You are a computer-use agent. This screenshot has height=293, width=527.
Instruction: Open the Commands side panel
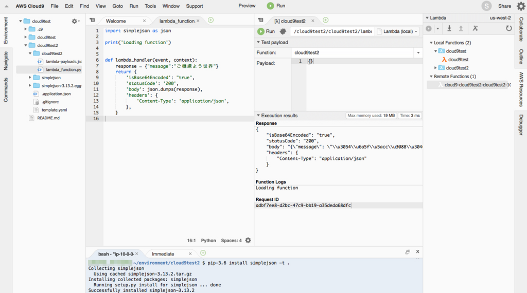tap(5, 89)
